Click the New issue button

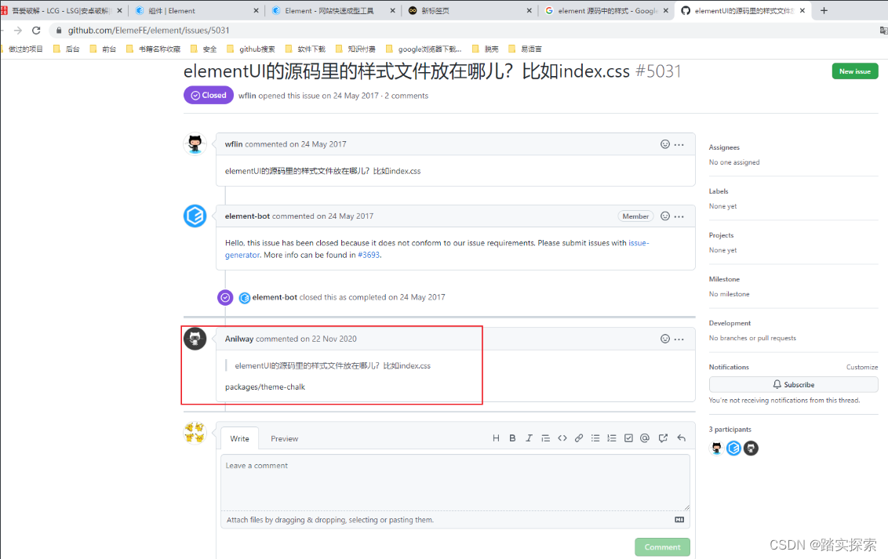click(x=854, y=71)
